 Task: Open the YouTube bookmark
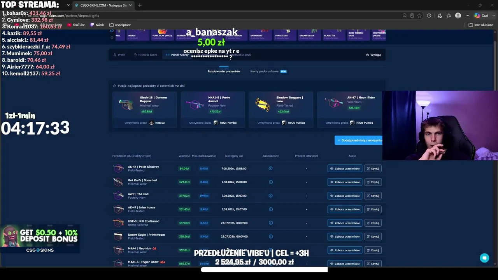[x=76, y=25]
